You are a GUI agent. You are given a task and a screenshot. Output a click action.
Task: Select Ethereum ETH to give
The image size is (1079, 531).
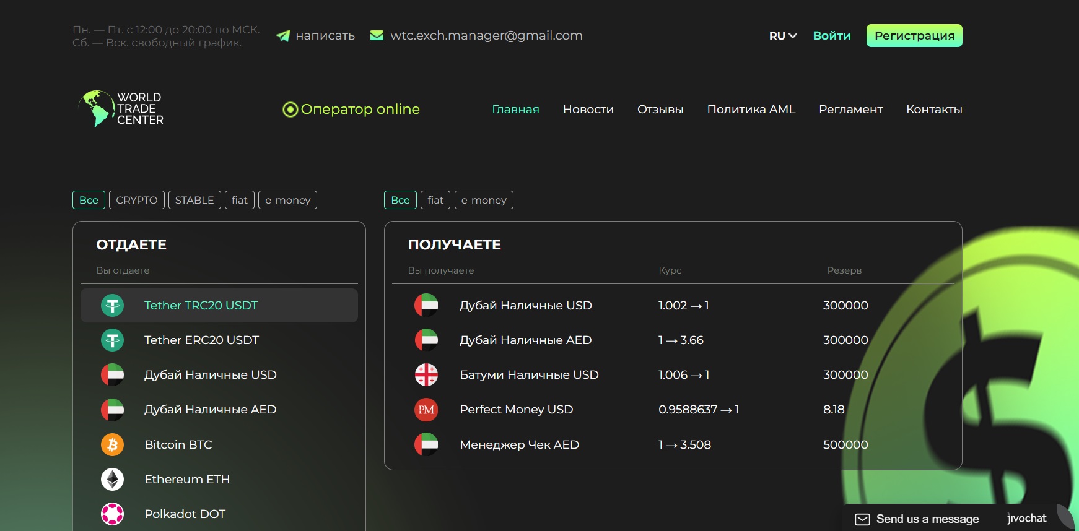coord(219,479)
